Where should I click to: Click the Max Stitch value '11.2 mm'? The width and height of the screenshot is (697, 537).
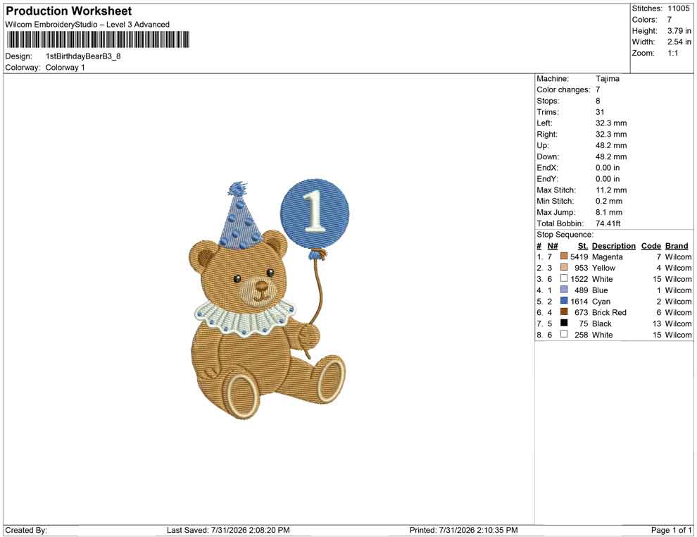[x=611, y=190]
